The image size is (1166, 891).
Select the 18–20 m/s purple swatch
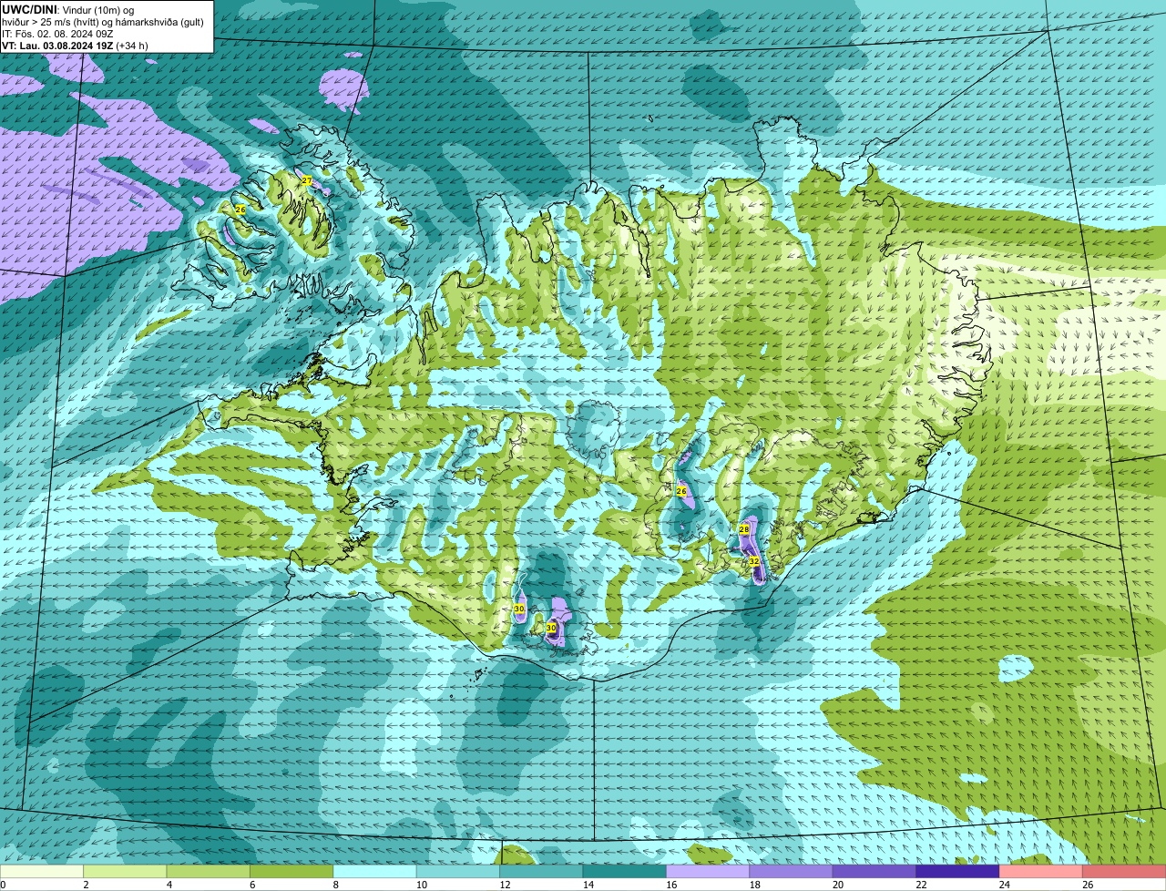(792, 871)
